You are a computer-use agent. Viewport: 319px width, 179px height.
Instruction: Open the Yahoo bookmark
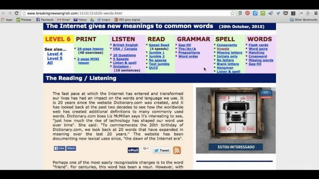tap(80, 19)
